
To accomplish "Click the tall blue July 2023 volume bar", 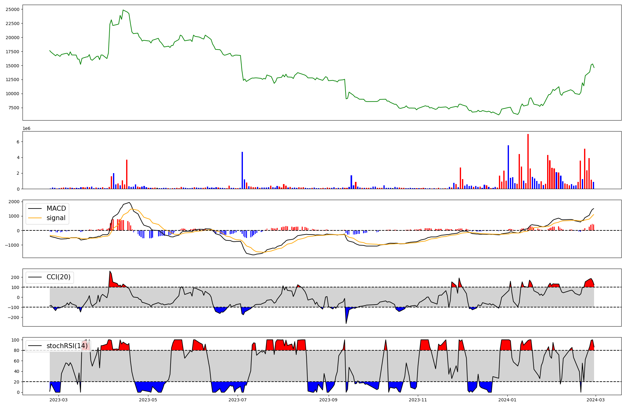I will pyautogui.click(x=242, y=170).
